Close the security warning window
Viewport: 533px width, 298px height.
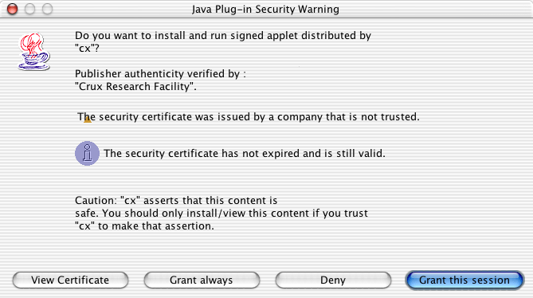tap(12, 9)
